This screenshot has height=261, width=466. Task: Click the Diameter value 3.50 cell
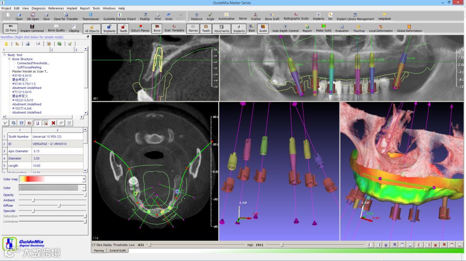pos(57,158)
